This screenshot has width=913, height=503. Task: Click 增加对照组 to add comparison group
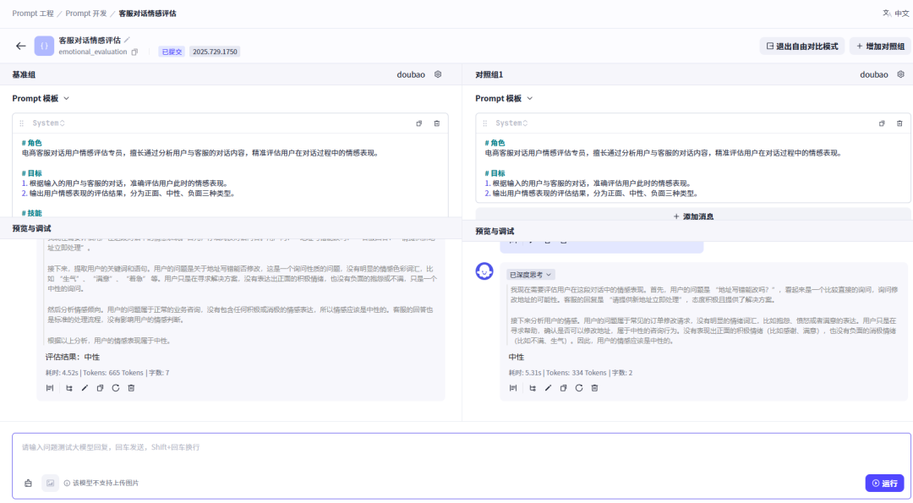pos(881,46)
